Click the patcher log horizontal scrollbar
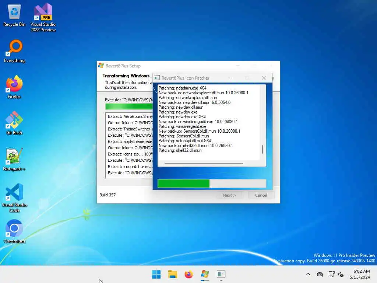 tap(204, 163)
